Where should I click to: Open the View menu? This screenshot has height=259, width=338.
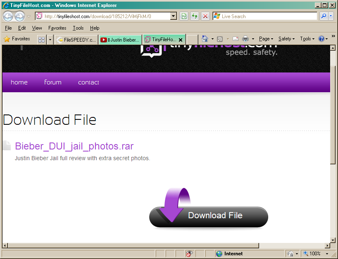tap(37, 28)
